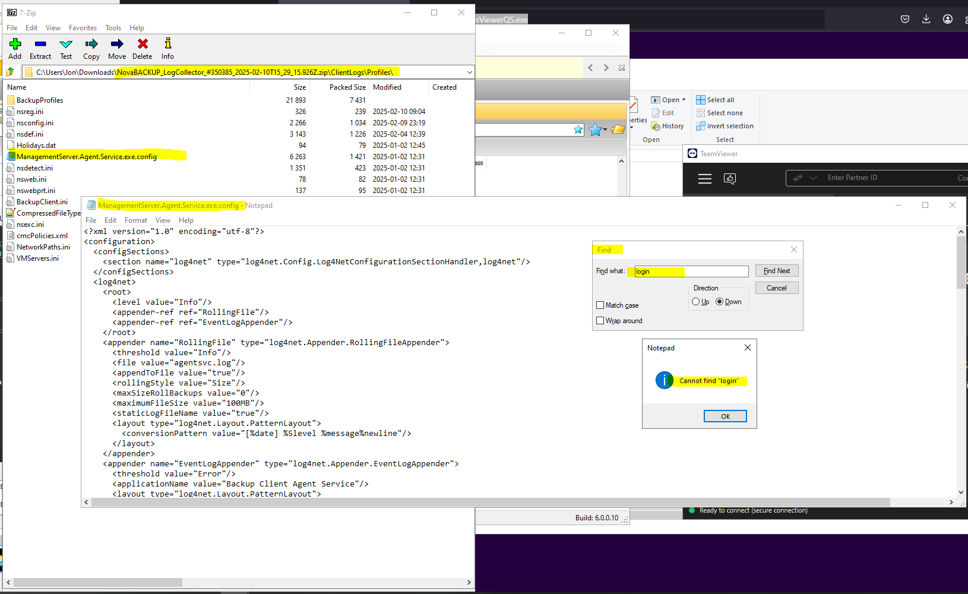Click Select none in Explorer ribbon
The width and height of the screenshot is (968, 594).
coord(719,113)
